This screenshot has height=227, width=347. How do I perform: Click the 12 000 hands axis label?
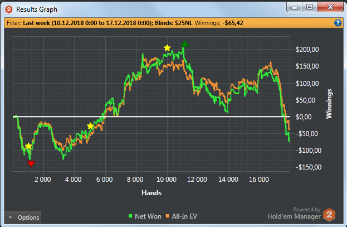click(x=197, y=180)
